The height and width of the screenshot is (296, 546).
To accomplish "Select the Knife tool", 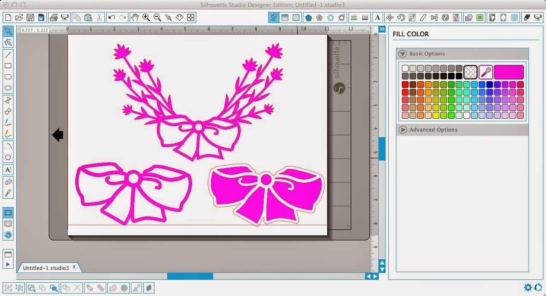I will [8, 193].
